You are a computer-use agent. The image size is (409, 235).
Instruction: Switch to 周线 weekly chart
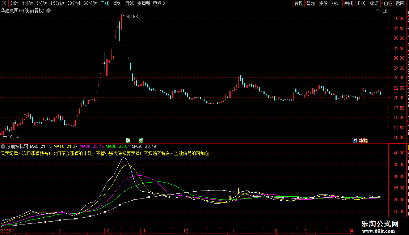point(117,3)
